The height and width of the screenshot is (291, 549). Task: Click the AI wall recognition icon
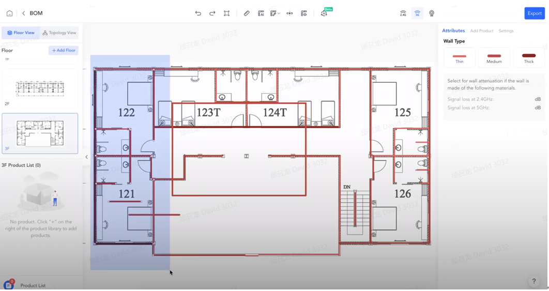tap(261, 13)
